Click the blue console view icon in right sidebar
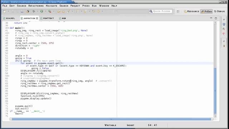Viewport: 229px width, 129px height. tap(224, 24)
